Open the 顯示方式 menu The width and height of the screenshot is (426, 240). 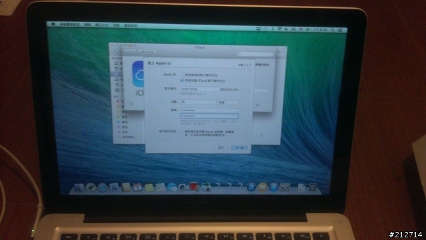102,25
